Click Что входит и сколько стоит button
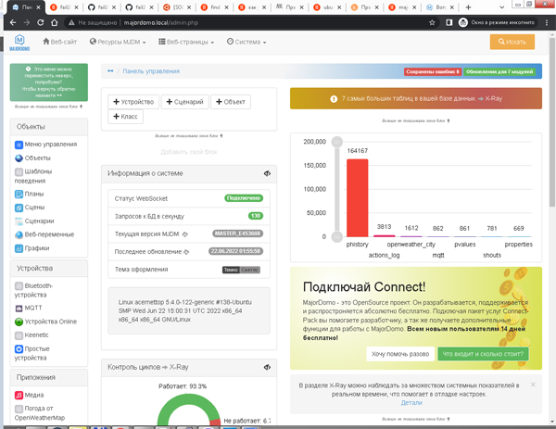 [483, 354]
